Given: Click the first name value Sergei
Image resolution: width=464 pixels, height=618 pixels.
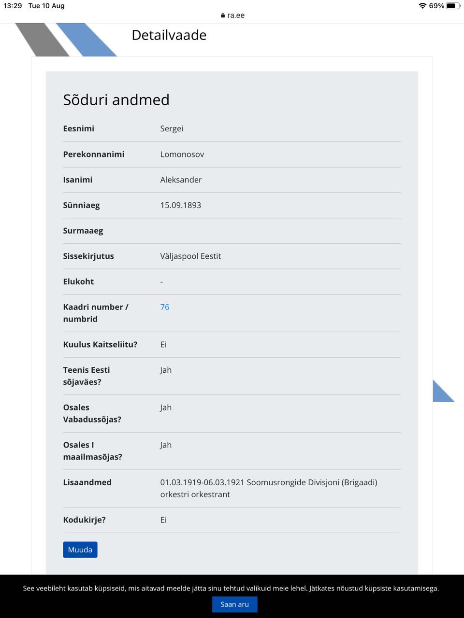Looking at the screenshot, I should (x=172, y=128).
